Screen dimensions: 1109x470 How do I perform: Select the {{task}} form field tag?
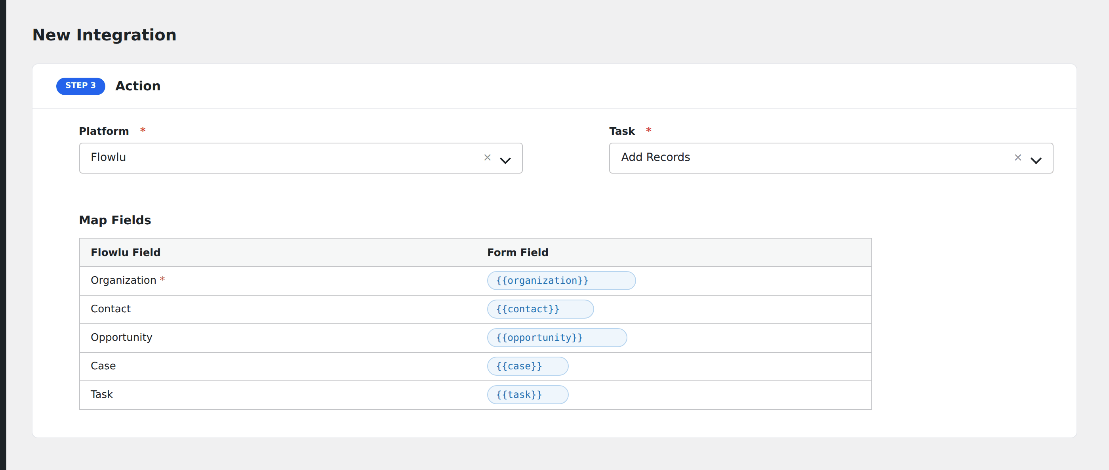click(528, 395)
